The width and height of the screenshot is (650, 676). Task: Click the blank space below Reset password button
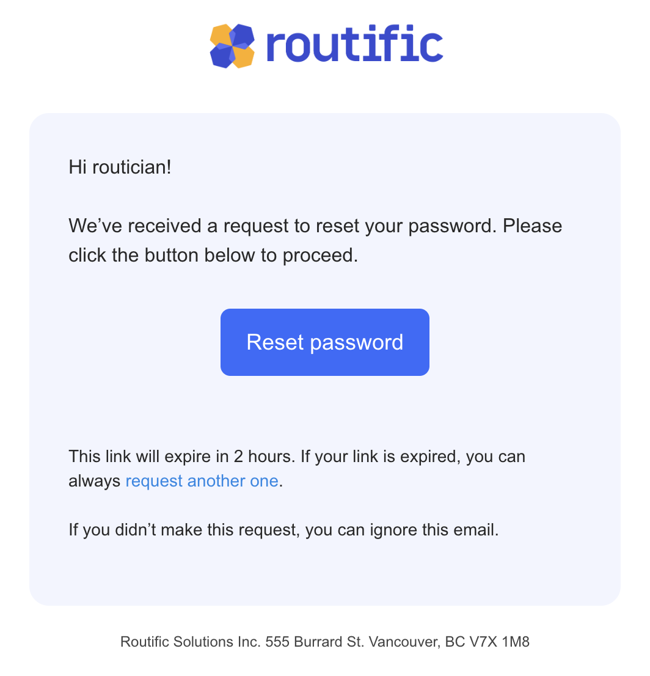[x=324, y=410]
